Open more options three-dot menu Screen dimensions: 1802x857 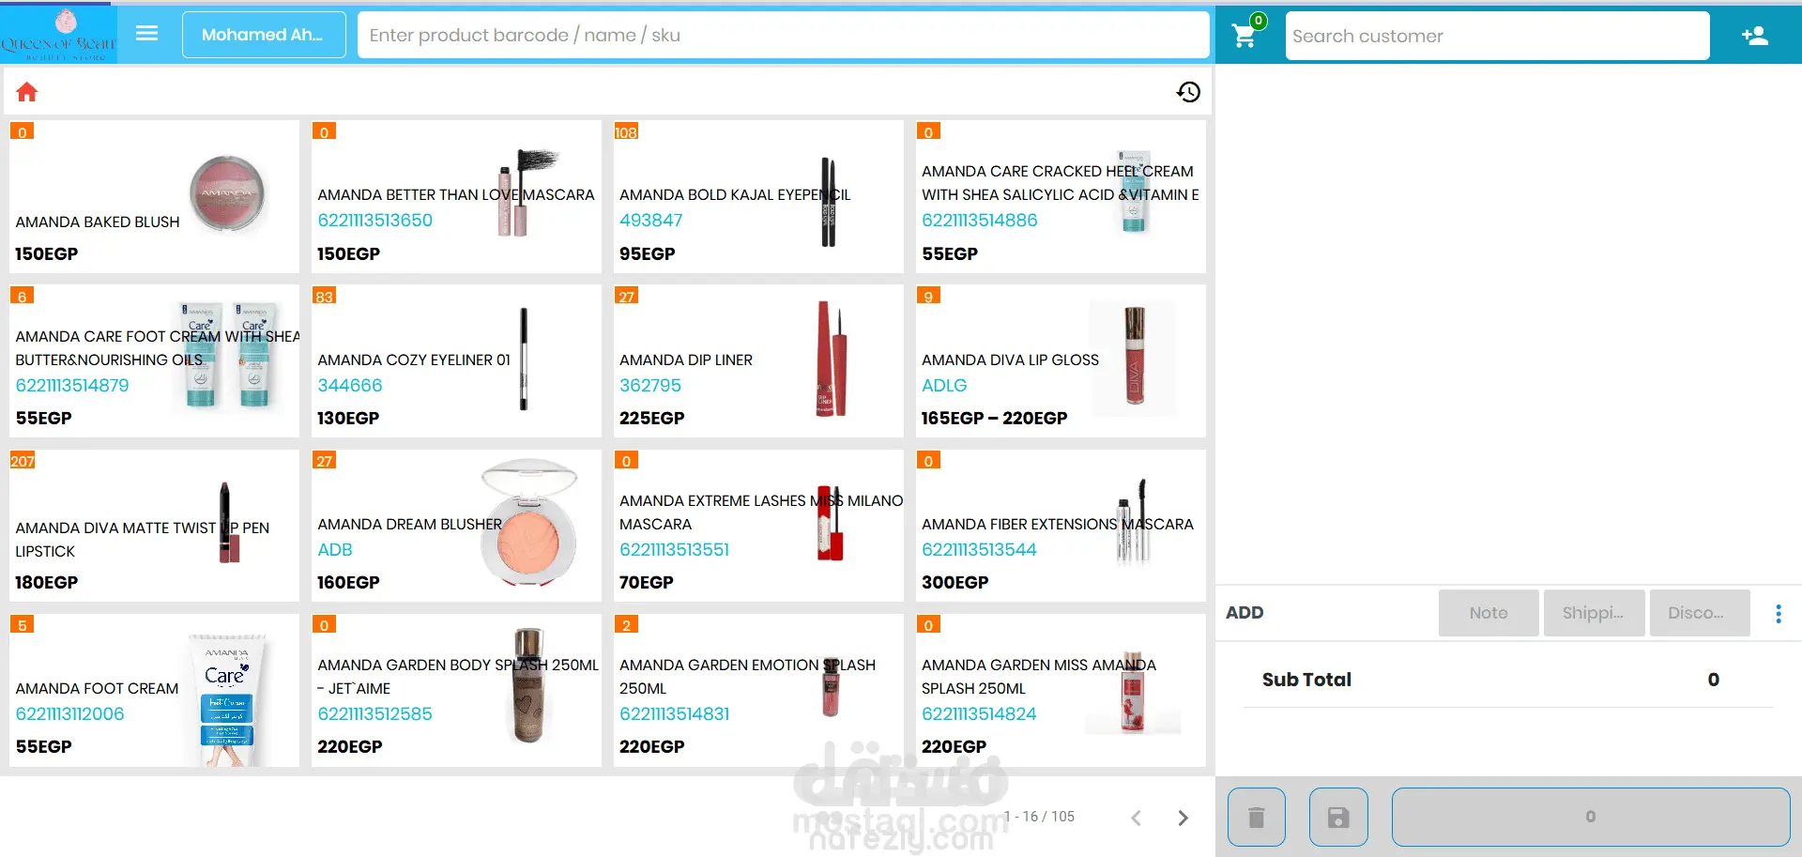pyautogui.click(x=1779, y=613)
